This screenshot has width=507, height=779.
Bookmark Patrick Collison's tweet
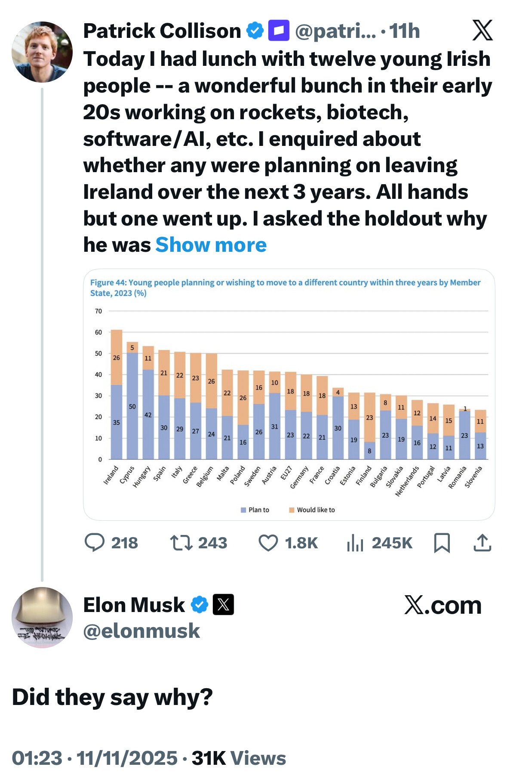pyautogui.click(x=442, y=543)
